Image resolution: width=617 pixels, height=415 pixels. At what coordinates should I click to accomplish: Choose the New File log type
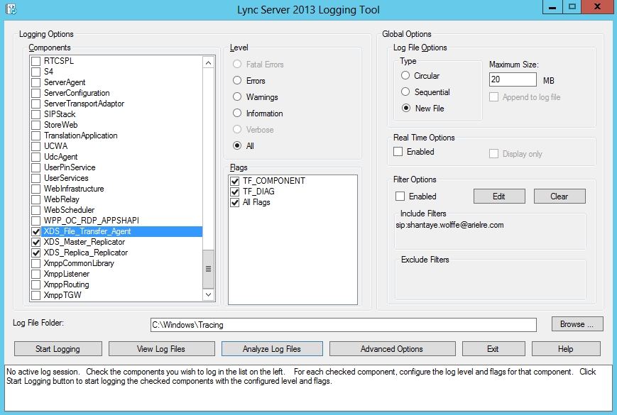[x=406, y=108]
